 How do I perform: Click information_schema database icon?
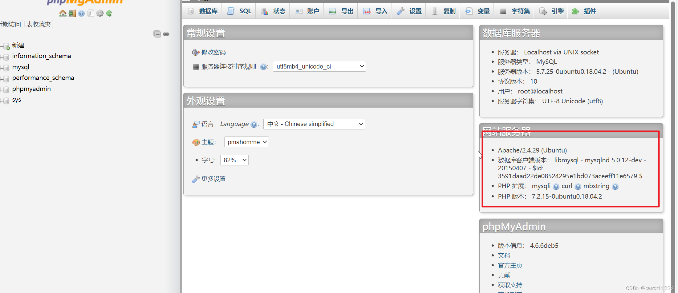(6, 57)
